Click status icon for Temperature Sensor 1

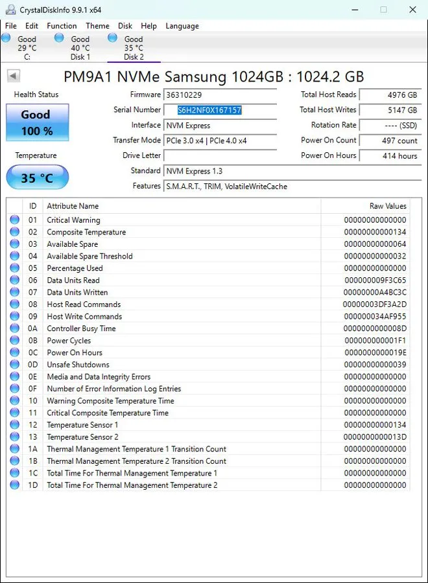(x=14, y=424)
